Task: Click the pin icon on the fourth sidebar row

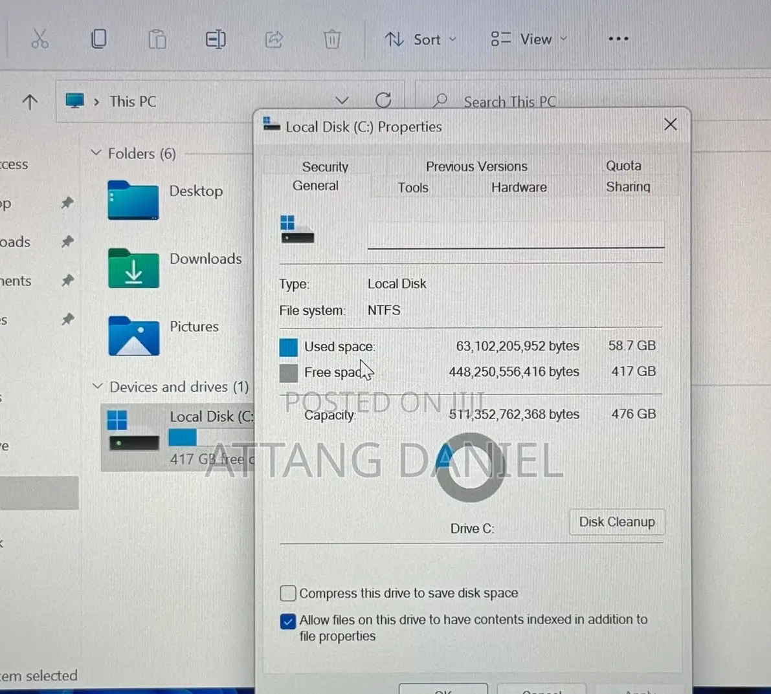Action: coord(67,320)
